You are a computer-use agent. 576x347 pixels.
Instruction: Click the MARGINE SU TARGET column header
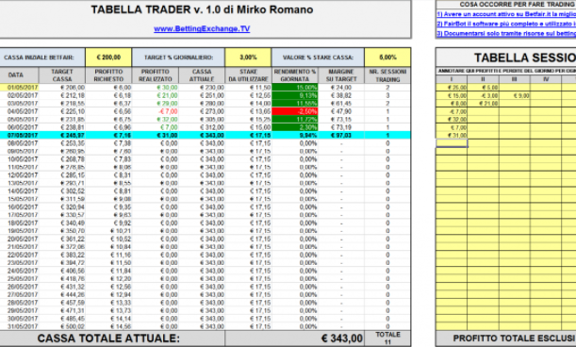341,75
